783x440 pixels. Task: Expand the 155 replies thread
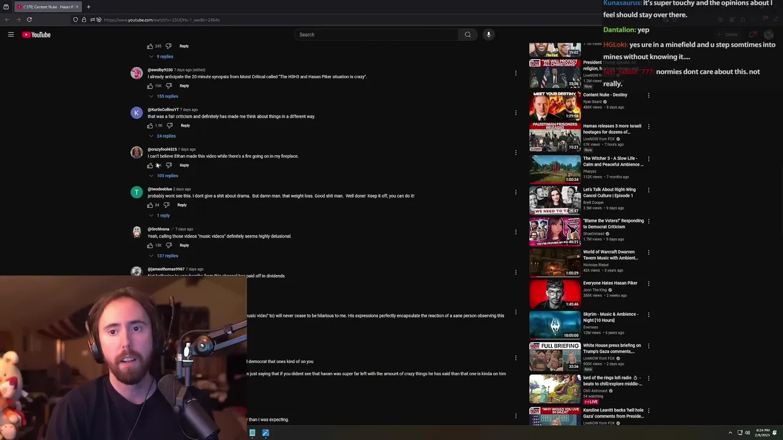(163, 97)
